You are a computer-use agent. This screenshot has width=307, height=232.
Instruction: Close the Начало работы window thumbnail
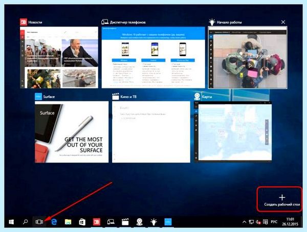pos(283,22)
